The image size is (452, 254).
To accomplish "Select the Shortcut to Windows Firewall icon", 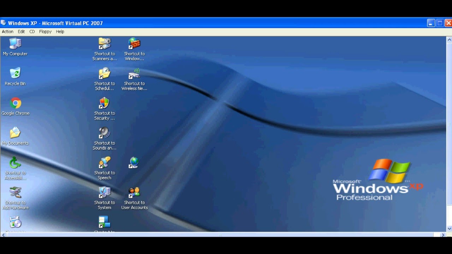I will 134,49.
